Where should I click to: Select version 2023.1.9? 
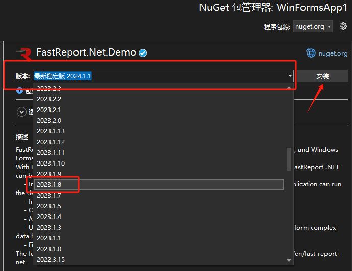pos(159,174)
